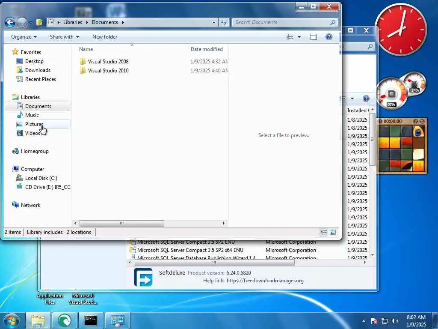The height and width of the screenshot is (329, 438).
Task: Click right arrow of file list scrollbar
Action: [x=223, y=223]
